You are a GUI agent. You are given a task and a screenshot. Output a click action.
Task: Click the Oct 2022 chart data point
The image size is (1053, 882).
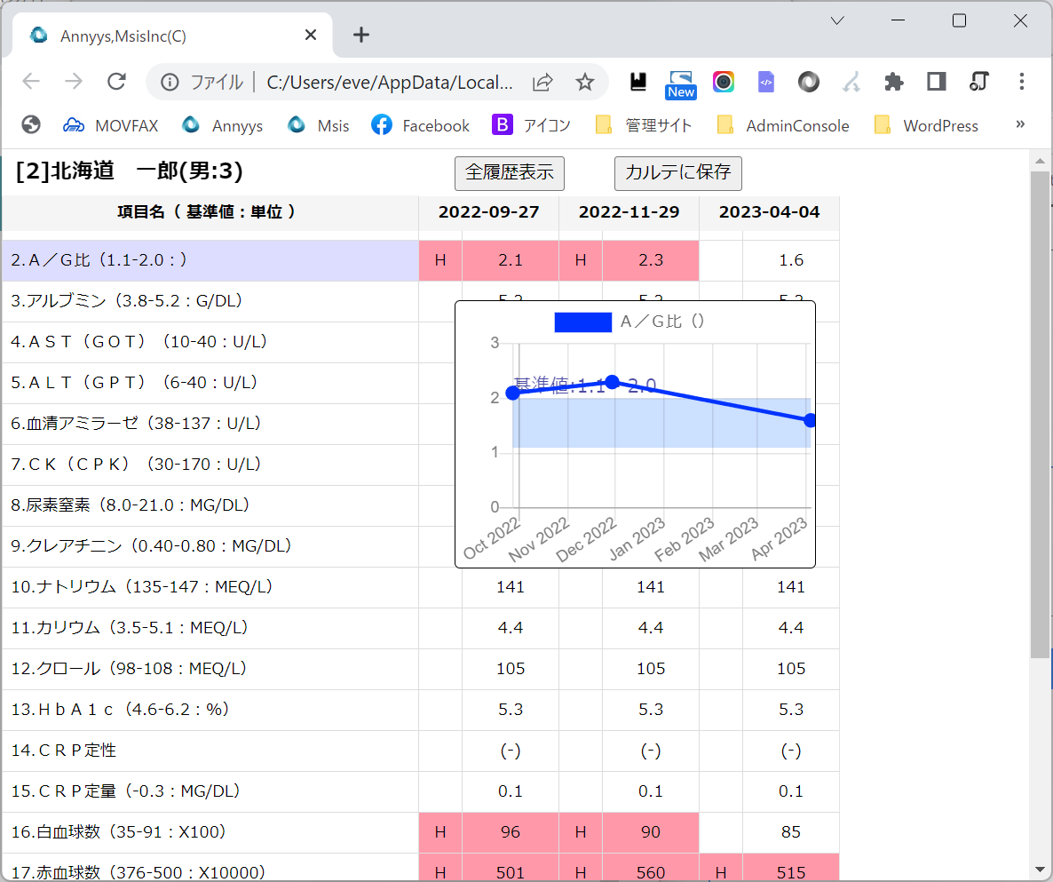pyautogui.click(x=513, y=393)
